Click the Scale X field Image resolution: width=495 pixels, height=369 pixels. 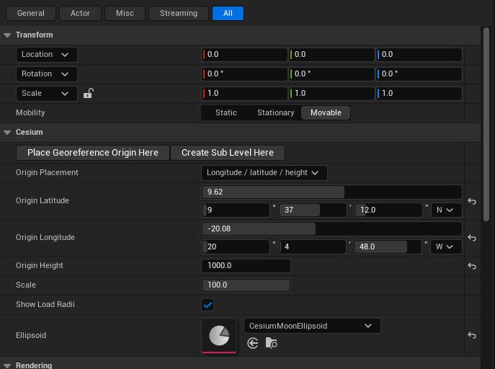click(244, 94)
